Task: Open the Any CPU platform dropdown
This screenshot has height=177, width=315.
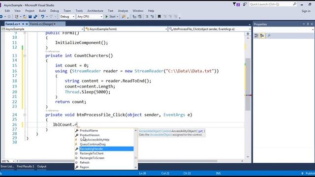Action: point(90,17)
